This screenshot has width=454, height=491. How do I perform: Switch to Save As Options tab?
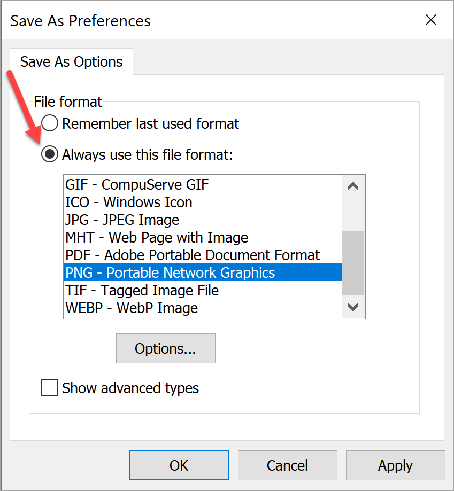point(71,62)
